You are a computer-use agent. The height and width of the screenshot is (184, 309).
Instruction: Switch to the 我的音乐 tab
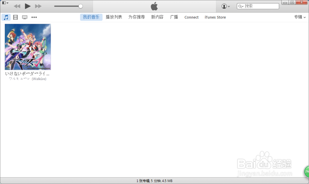point(91,17)
